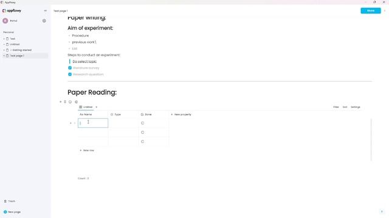
Task: Click the emoji icon above the grid block
Action: [71, 102]
